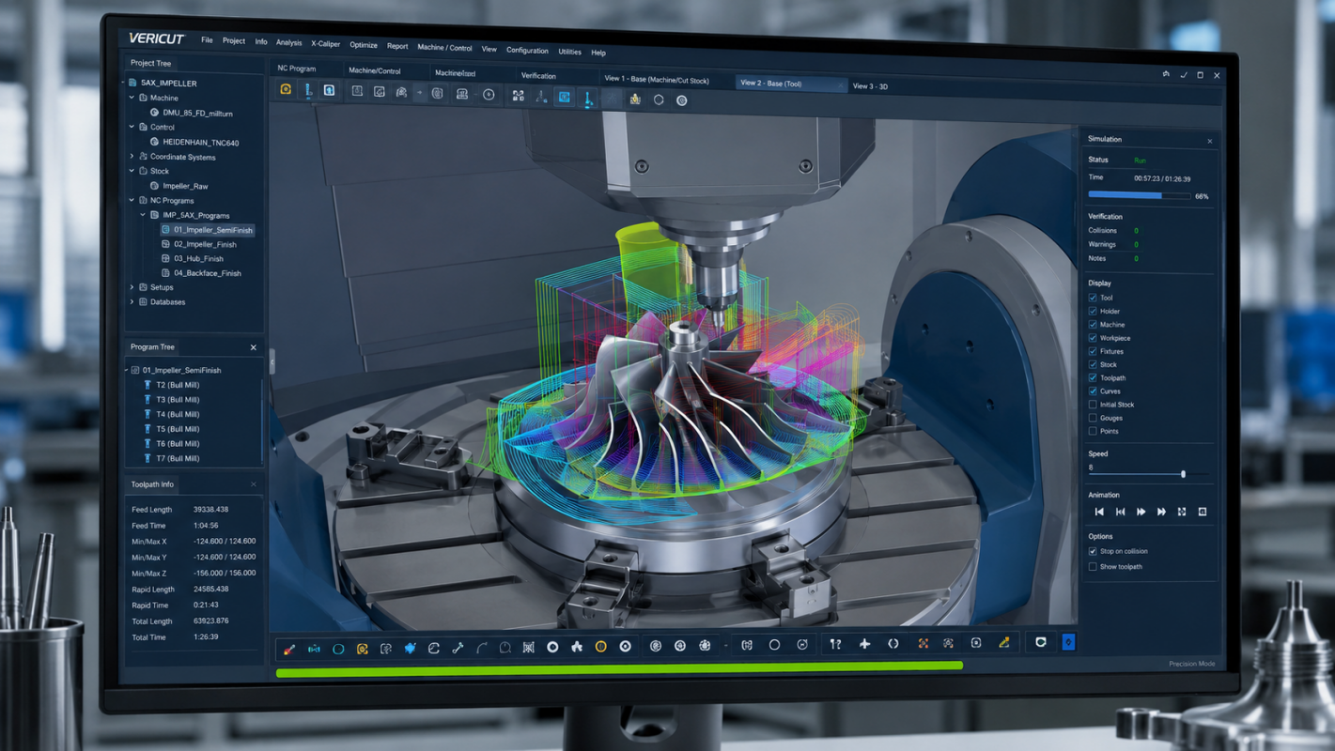This screenshot has width=1335, height=751.
Task: Enable the Initial Stock checkbox
Action: [1093, 405]
